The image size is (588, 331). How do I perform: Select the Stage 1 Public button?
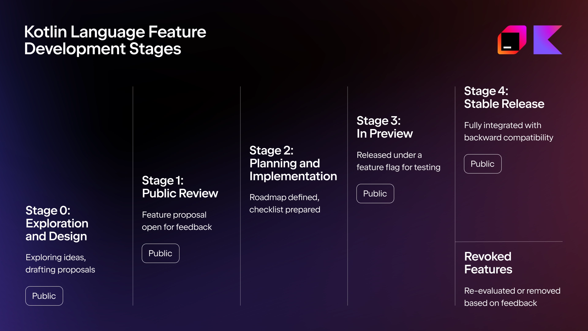pos(160,253)
